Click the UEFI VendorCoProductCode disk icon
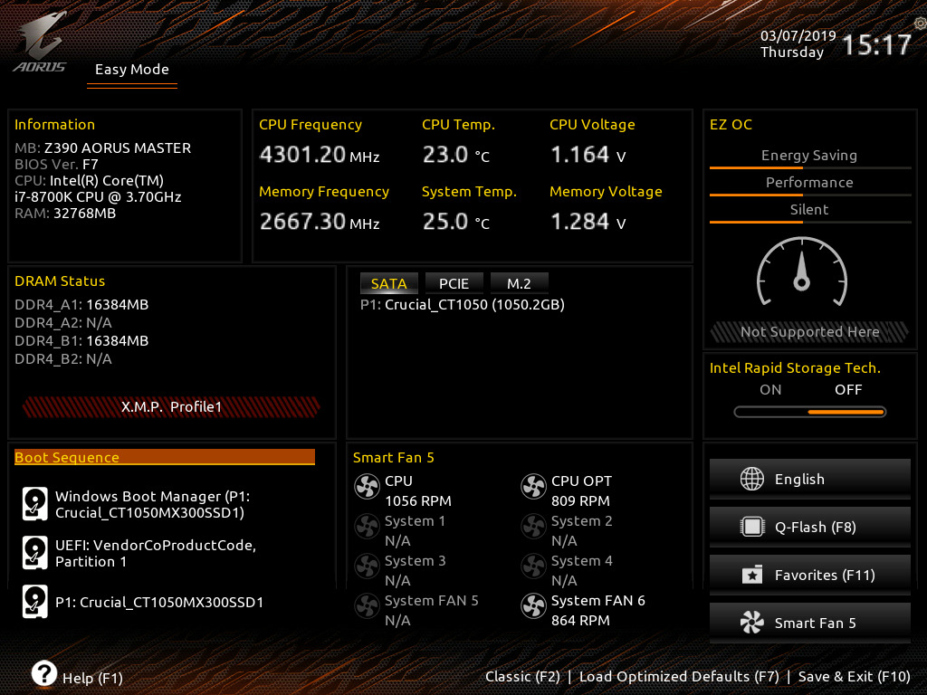This screenshot has width=927, height=695. [x=35, y=553]
